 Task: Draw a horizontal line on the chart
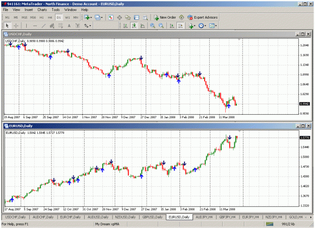coord(35,26)
